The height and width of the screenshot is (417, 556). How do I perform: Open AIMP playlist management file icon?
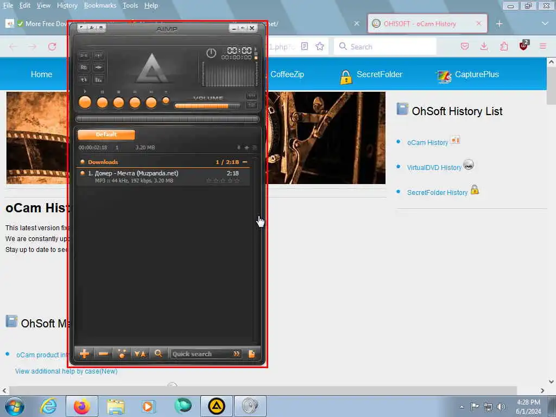click(x=252, y=354)
